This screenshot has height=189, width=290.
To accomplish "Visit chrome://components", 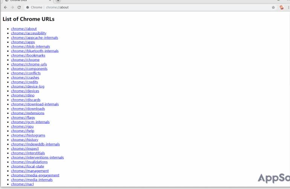I will (x=29, y=69).
